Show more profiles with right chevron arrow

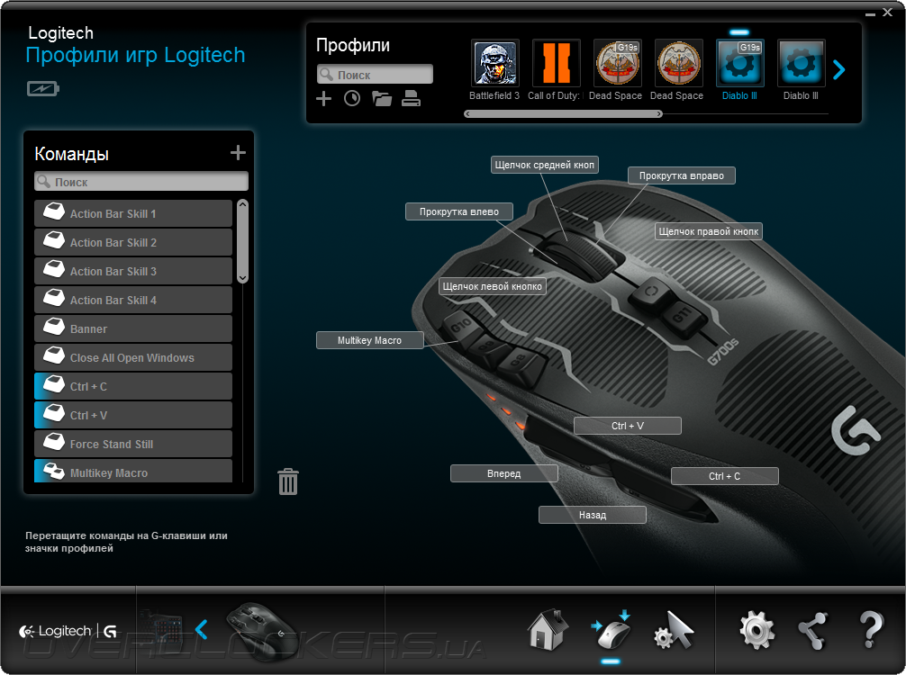839,70
